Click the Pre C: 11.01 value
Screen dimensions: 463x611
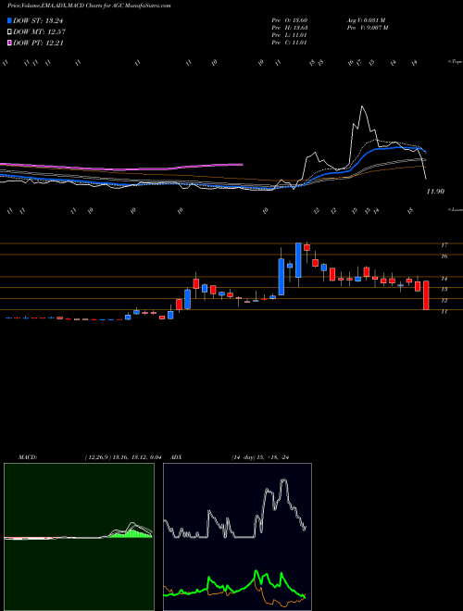pos(291,43)
